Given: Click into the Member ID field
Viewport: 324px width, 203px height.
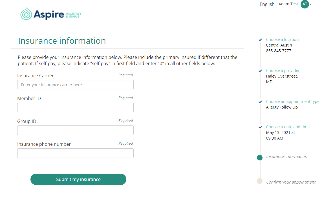Looking at the screenshot, I should point(75,107).
